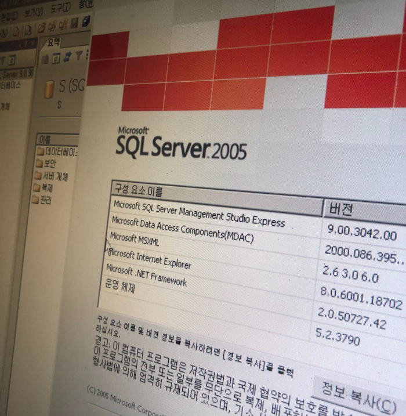Open the 보기(V) menu
The width and height of the screenshot is (406, 416).
click(34, 13)
